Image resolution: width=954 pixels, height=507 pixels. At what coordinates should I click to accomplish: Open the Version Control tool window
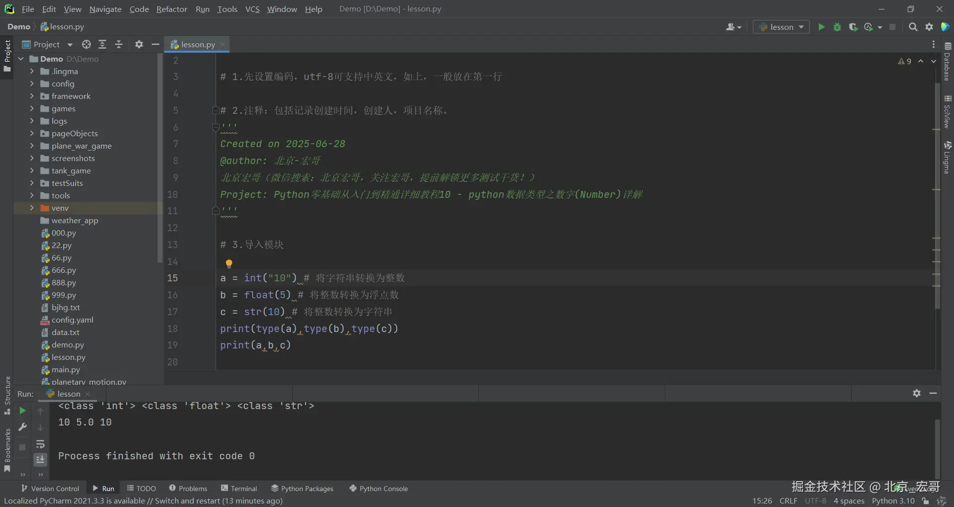(x=50, y=488)
